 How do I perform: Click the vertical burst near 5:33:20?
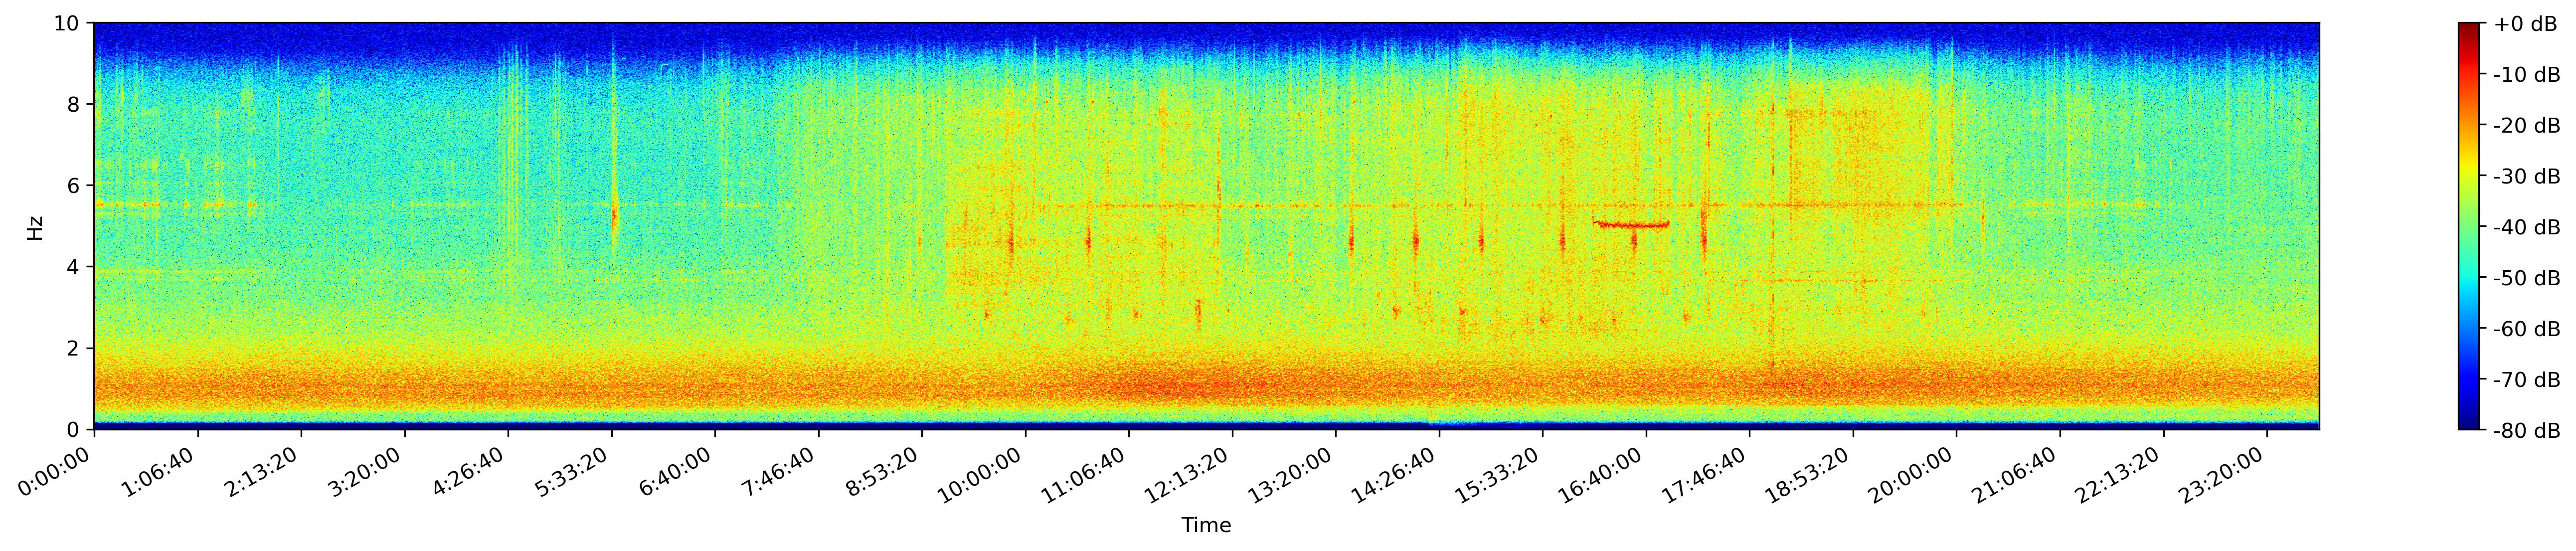614,215
